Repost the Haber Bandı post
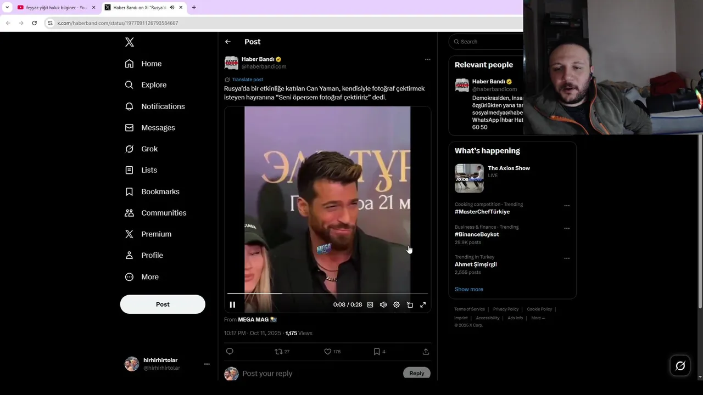This screenshot has width=703, height=395. click(x=279, y=352)
